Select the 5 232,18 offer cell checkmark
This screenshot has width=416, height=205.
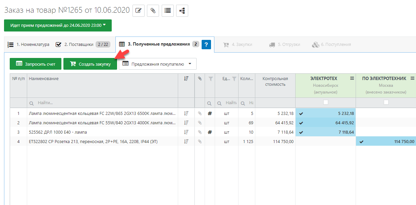point(301,113)
